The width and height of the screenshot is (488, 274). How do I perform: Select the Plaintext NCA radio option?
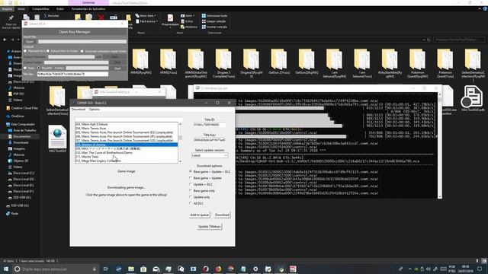click(x=35, y=51)
